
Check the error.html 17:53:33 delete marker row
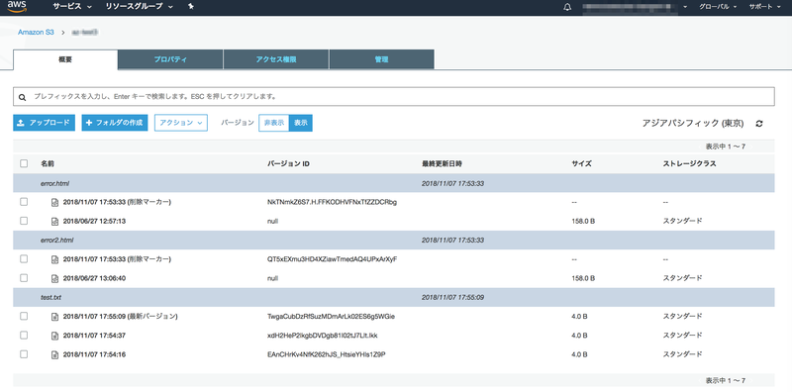[24, 202]
